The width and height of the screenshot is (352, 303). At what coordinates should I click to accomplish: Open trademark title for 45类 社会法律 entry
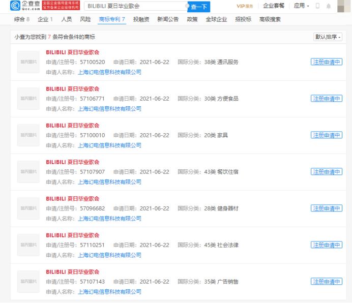pyautogui.click(x=73, y=235)
